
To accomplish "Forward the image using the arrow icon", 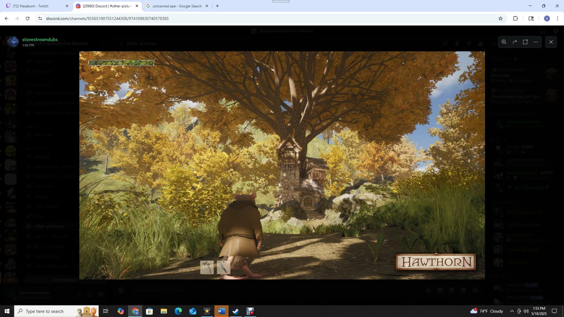I will (515, 42).
